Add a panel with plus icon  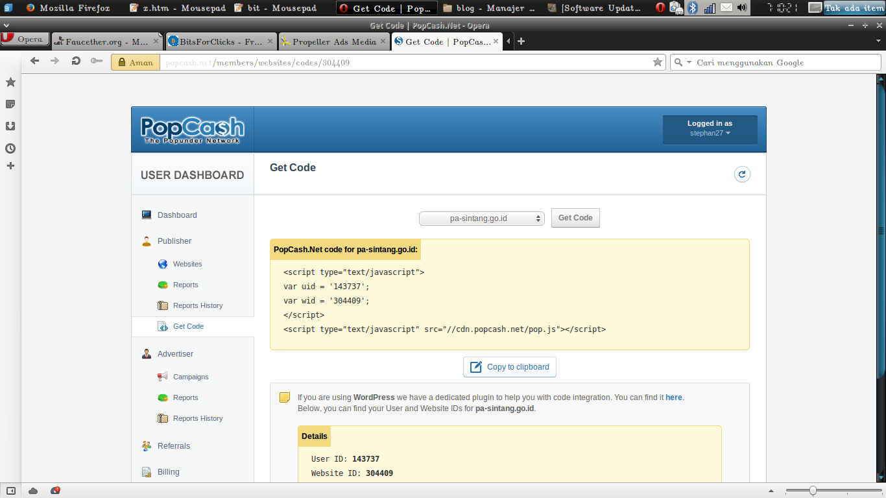pyautogui.click(x=10, y=166)
